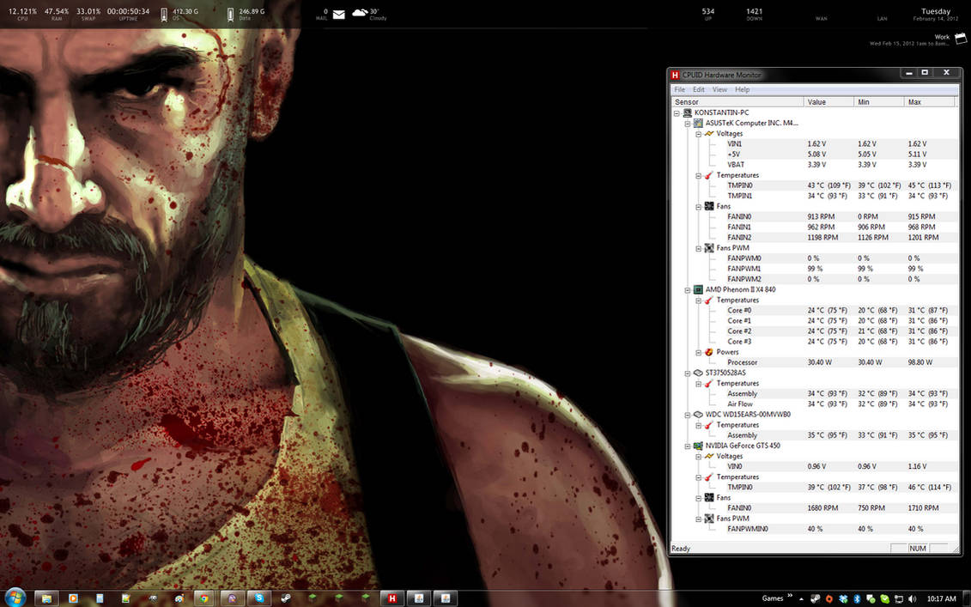The image size is (971, 607).
Task: Open the View menu
Action: (x=719, y=90)
